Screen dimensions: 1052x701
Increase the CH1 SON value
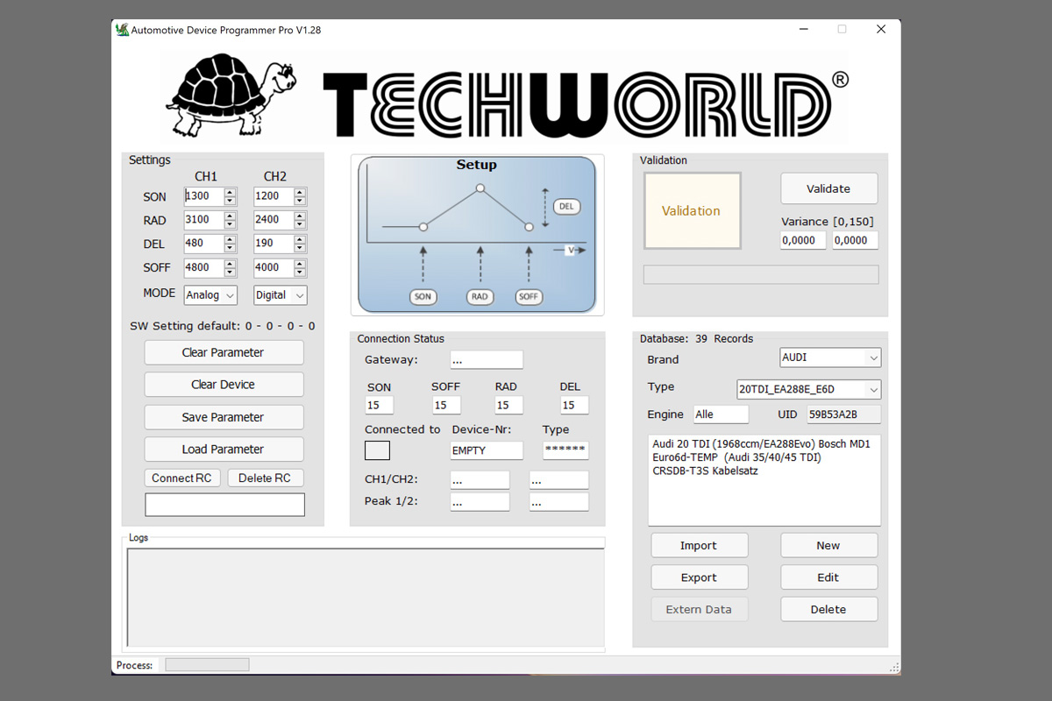(x=230, y=192)
